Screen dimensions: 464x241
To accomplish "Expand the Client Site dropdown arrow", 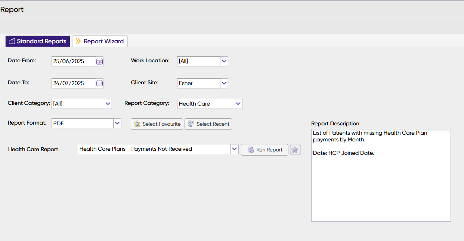I will tap(224, 83).
